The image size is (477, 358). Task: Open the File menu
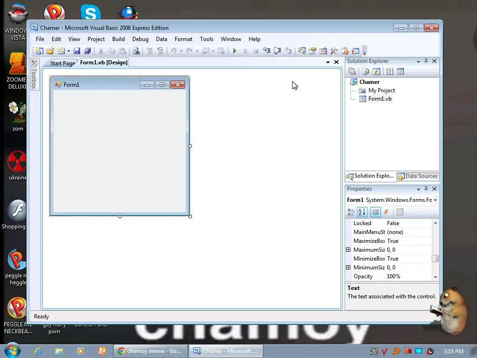point(40,39)
